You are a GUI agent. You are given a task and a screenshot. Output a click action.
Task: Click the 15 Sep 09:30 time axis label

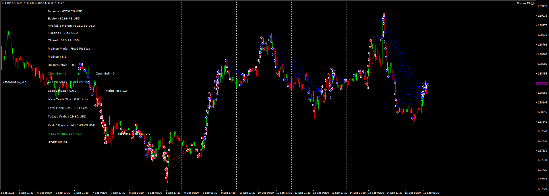(x=431, y=193)
